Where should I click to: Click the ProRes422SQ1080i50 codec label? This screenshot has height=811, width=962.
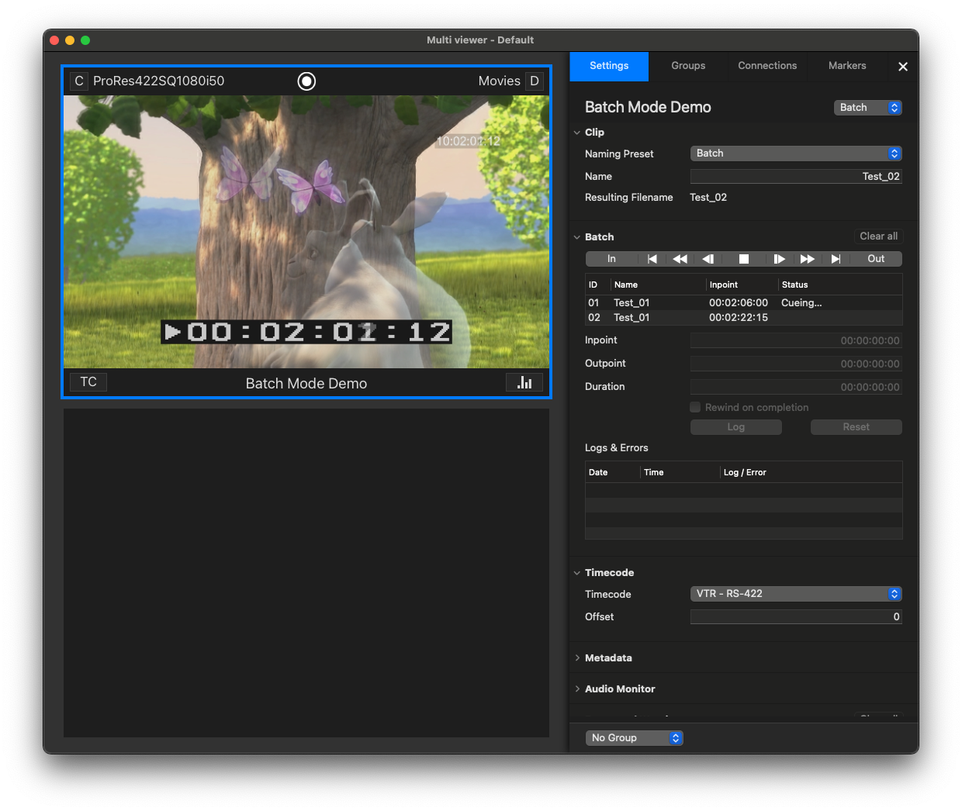point(158,81)
